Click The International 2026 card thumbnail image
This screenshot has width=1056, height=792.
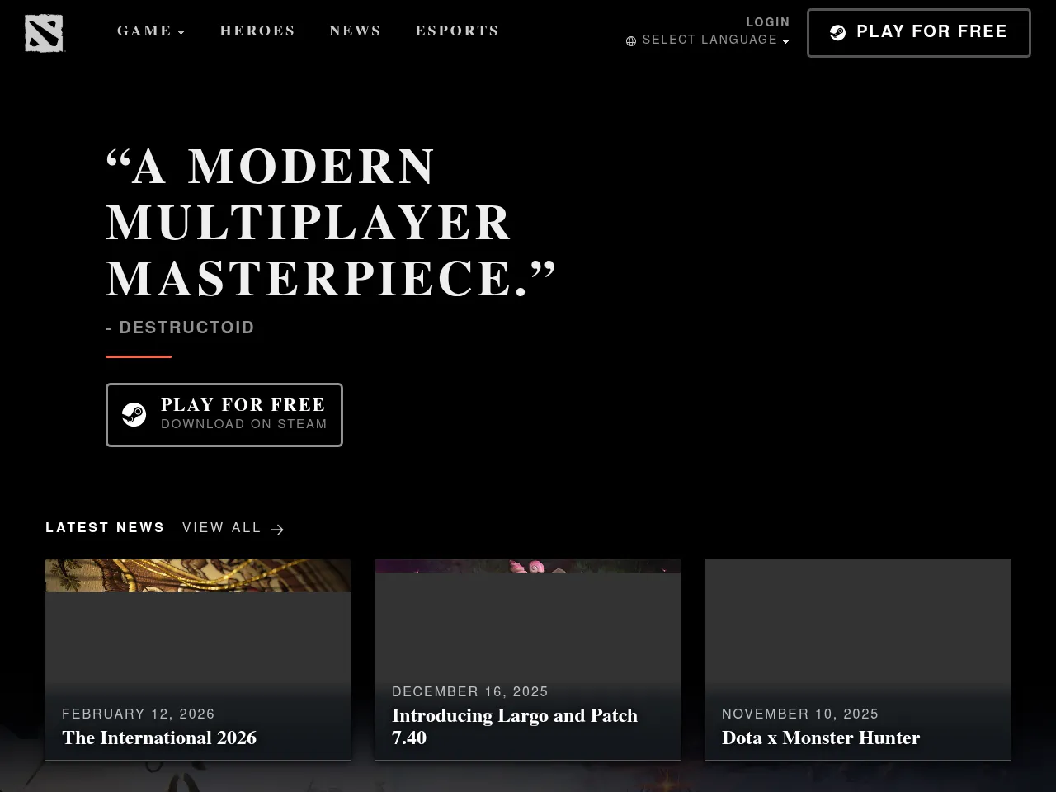(198, 576)
